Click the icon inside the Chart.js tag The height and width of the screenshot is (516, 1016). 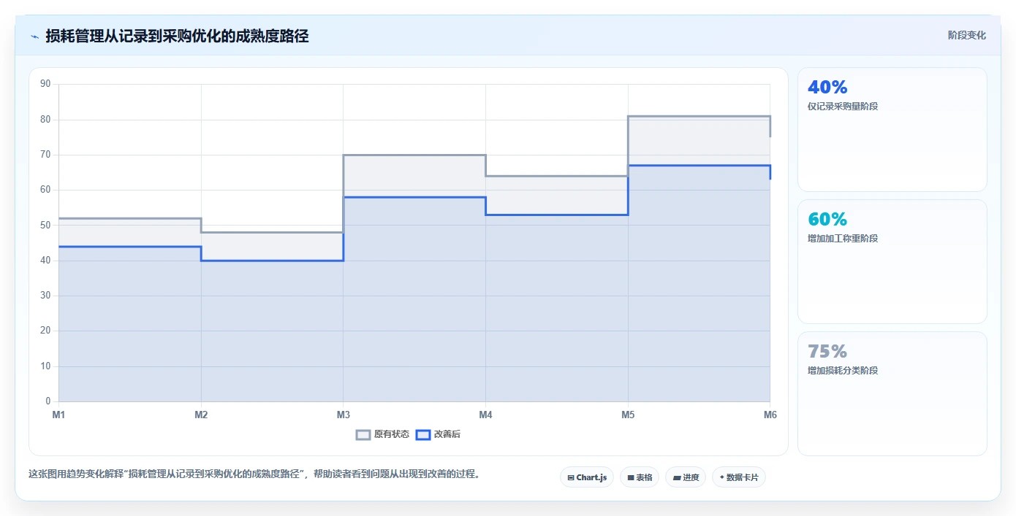(571, 478)
